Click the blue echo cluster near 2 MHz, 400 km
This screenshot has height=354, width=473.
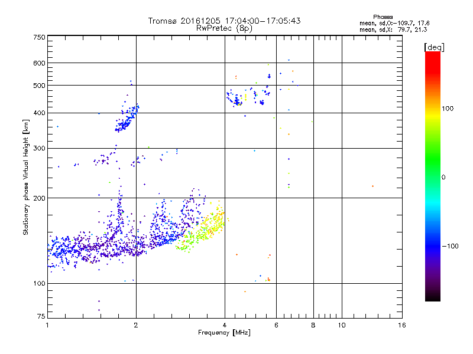pyautogui.click(x=126, y=119)
